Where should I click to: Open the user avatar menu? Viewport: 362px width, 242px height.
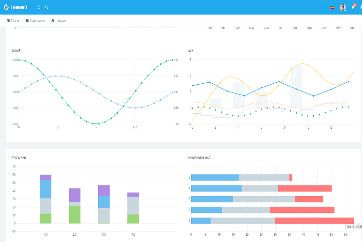pos(343,7)
